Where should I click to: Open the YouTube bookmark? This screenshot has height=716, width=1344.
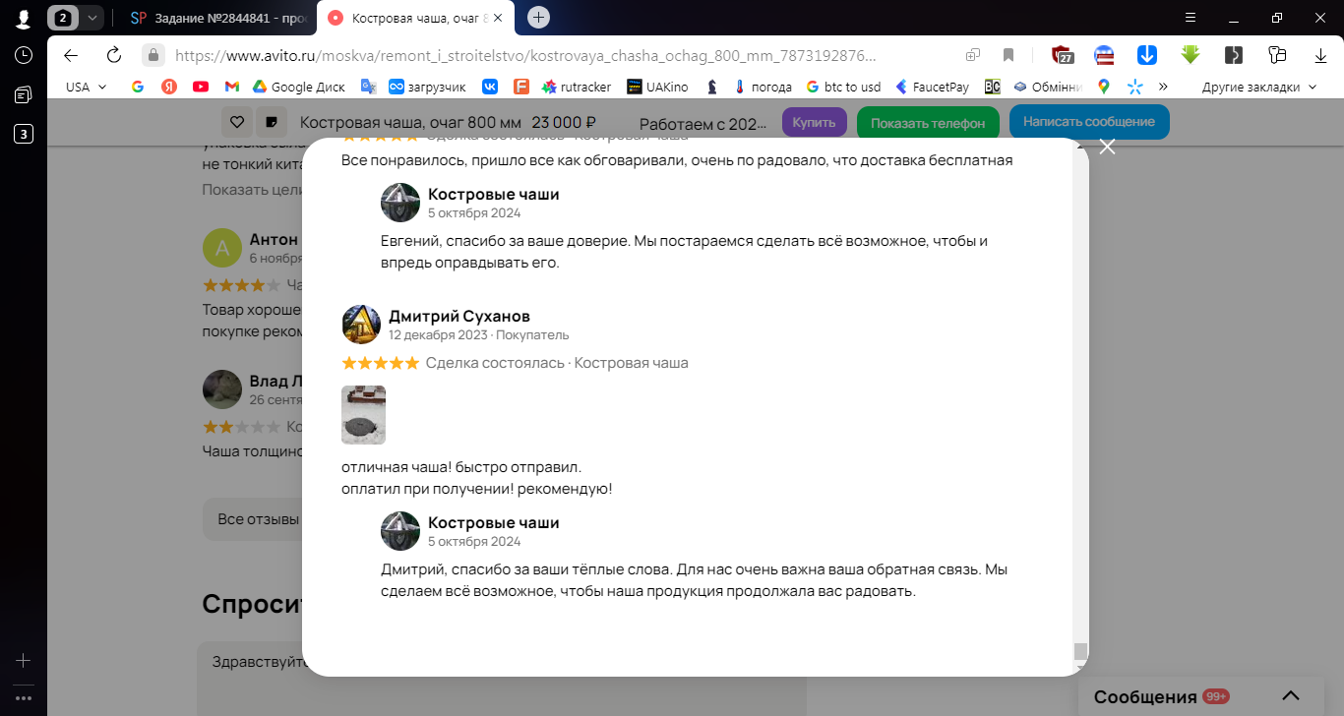click(201, 87)
